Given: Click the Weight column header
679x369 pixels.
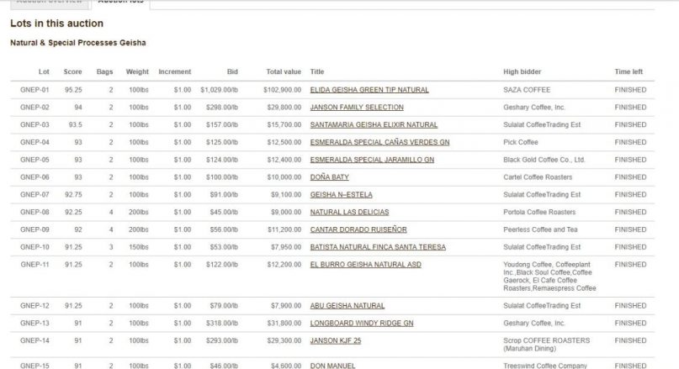Looking at the screenshot, I should tap(137, 71).
